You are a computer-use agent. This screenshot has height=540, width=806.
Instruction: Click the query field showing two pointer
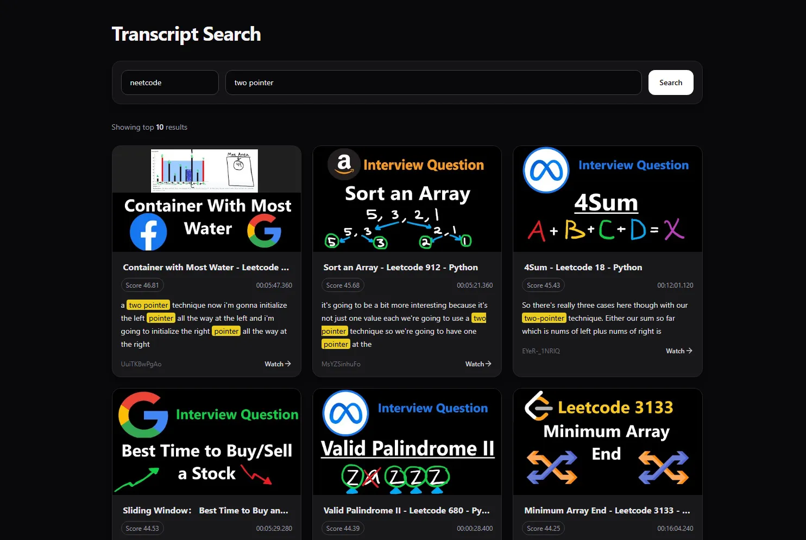pyautogui.click(x=433, y=82)
